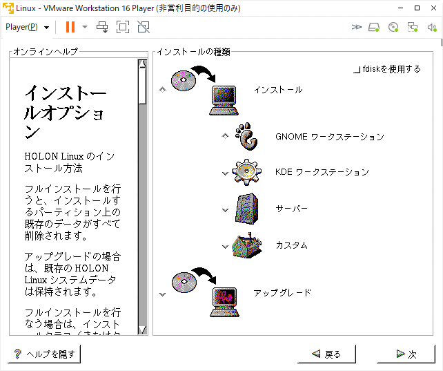
Task: Click help panel scrollbar down arrow
Action: coord(142,330)
